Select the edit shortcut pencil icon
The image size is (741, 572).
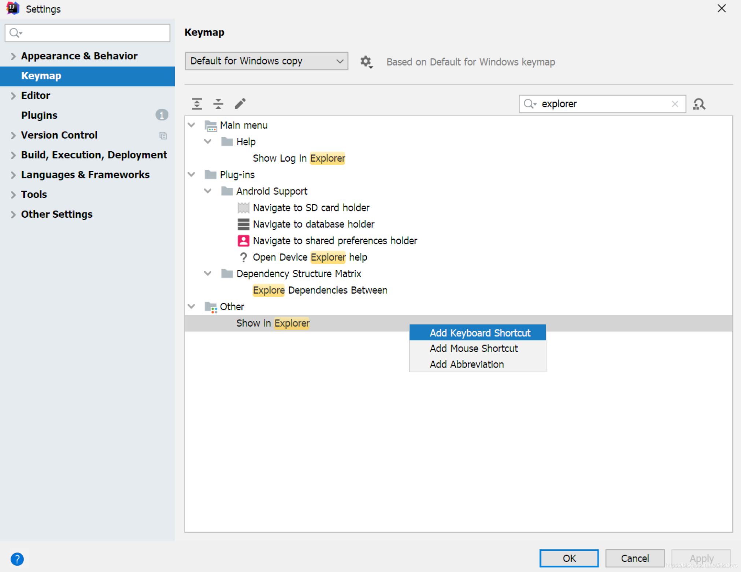click(240, 104)
